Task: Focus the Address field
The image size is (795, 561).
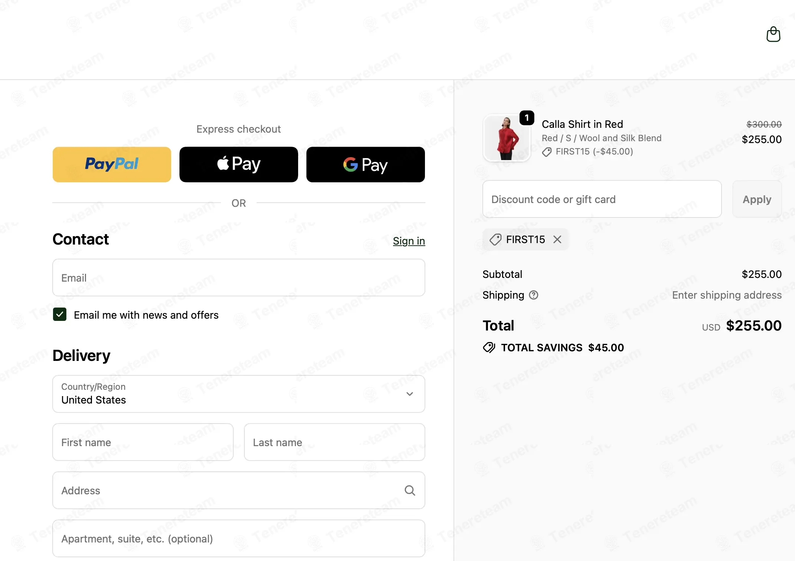Action: [x=238, y=490]
